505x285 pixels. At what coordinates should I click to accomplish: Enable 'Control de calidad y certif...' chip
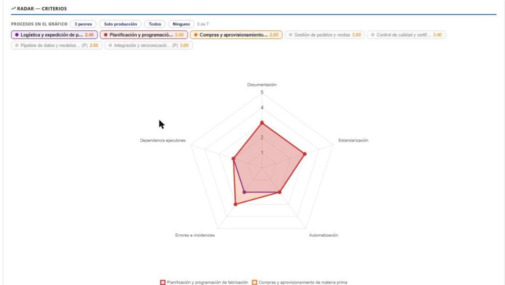pos(406,35)
